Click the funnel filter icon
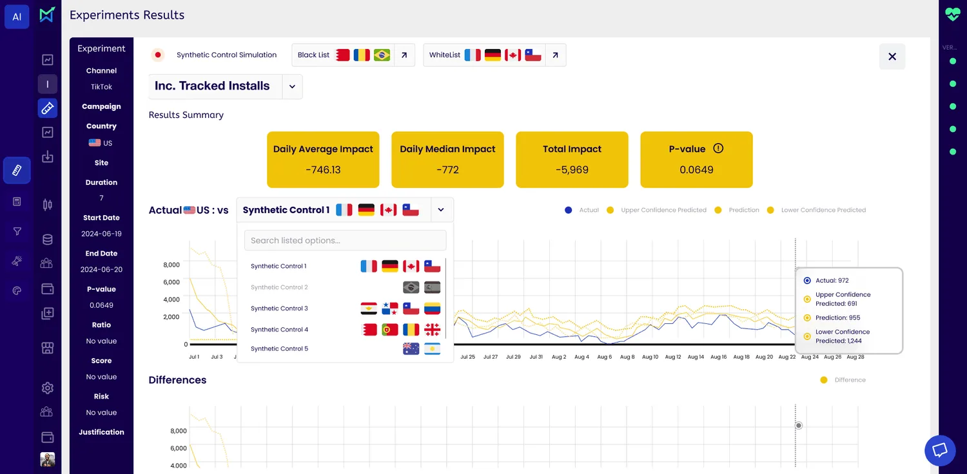 click(17, 231)
